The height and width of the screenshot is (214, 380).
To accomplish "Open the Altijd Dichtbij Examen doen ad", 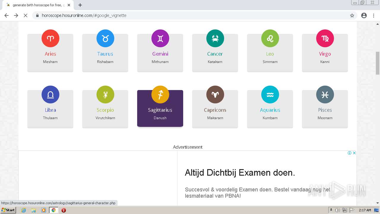I will tap(240, 173).
